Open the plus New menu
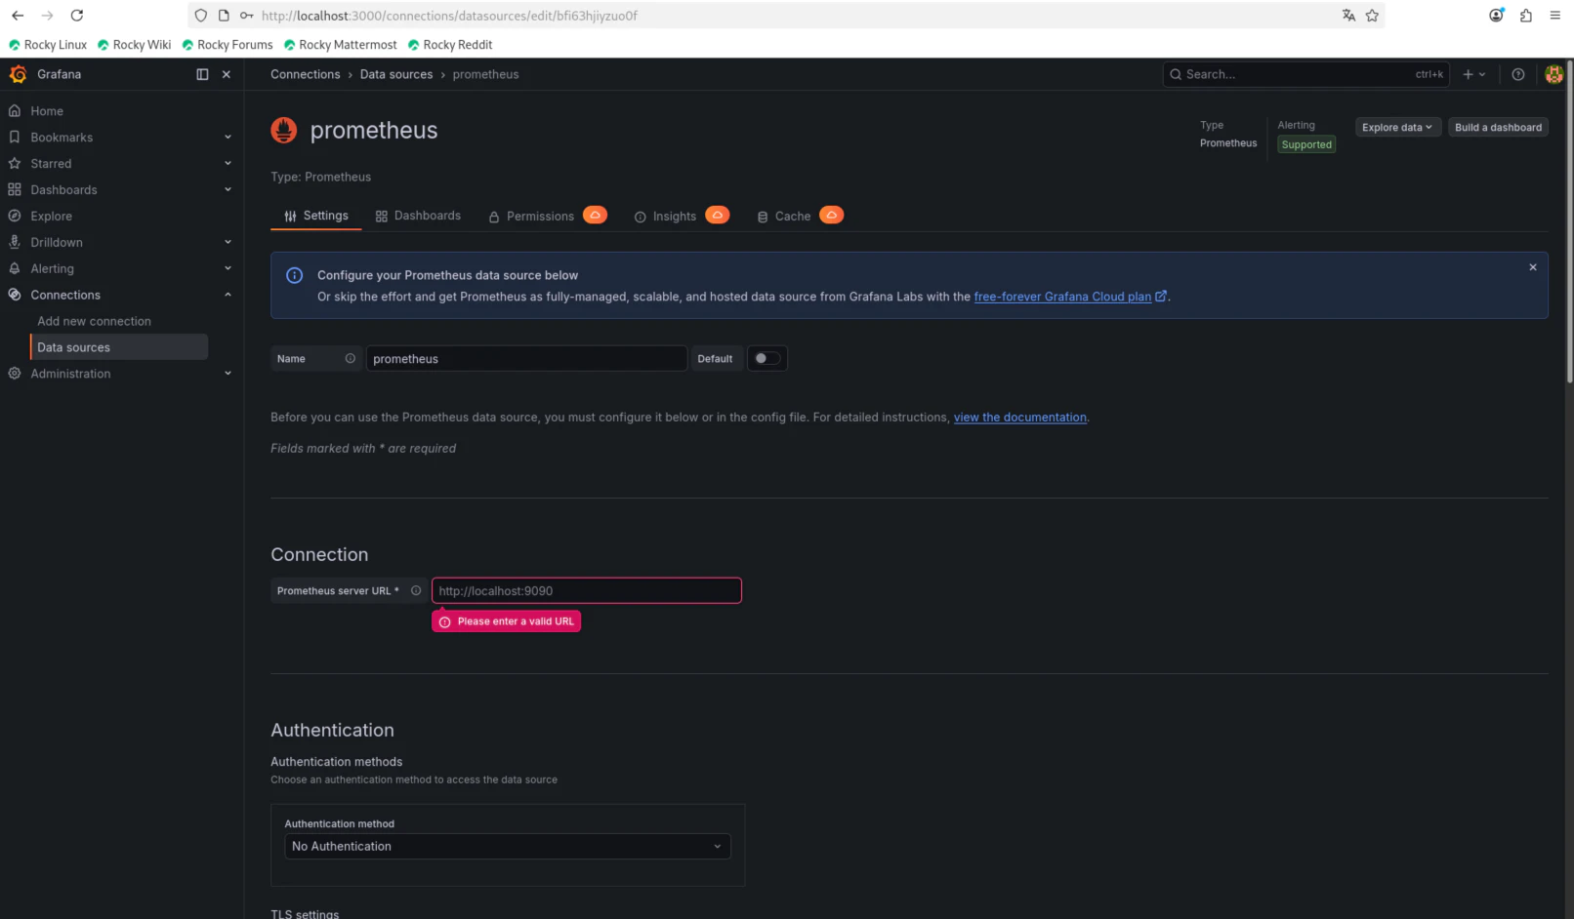This screenshot has height=919, width=1574. point(1473,74)
